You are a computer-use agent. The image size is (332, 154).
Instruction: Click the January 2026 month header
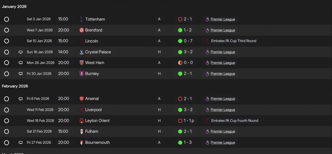14,6
